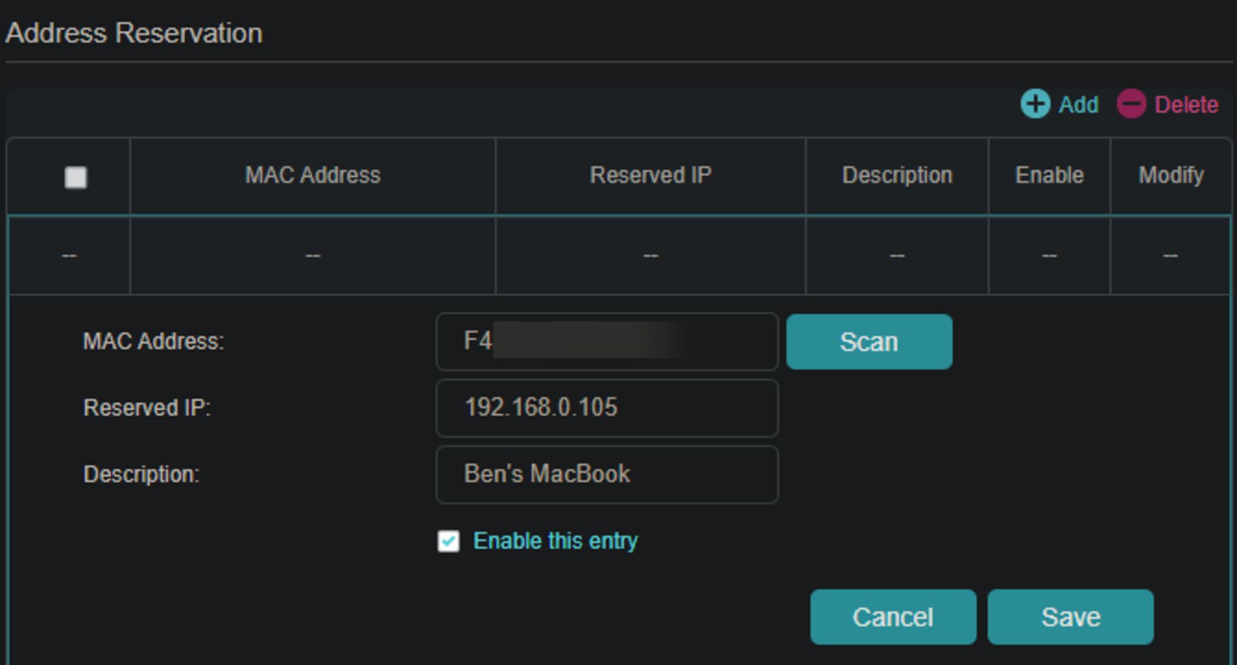The image size is (1237, 665).
Task: Click the MAC Address column header
Action: (312, 175)
